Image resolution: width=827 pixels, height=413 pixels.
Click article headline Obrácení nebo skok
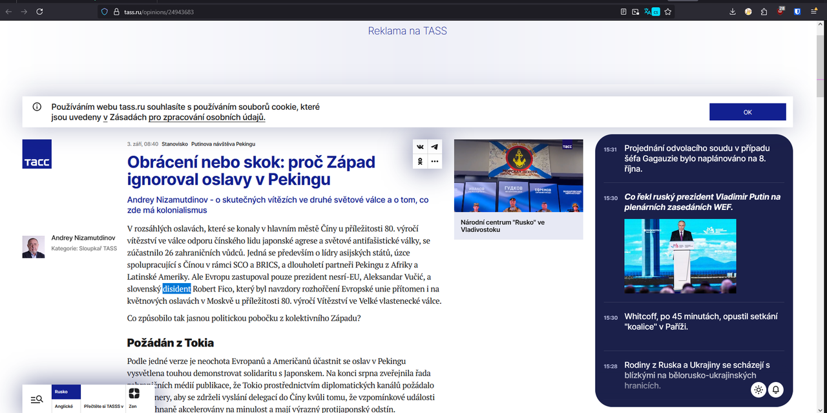[251, 170]
